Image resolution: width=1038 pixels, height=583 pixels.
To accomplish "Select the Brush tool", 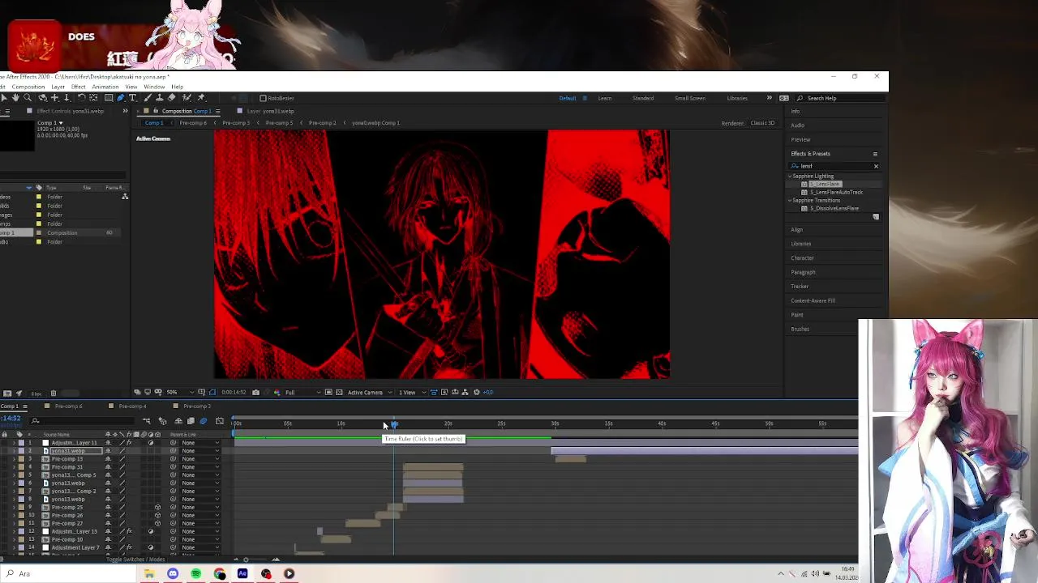I will (147, 98).
